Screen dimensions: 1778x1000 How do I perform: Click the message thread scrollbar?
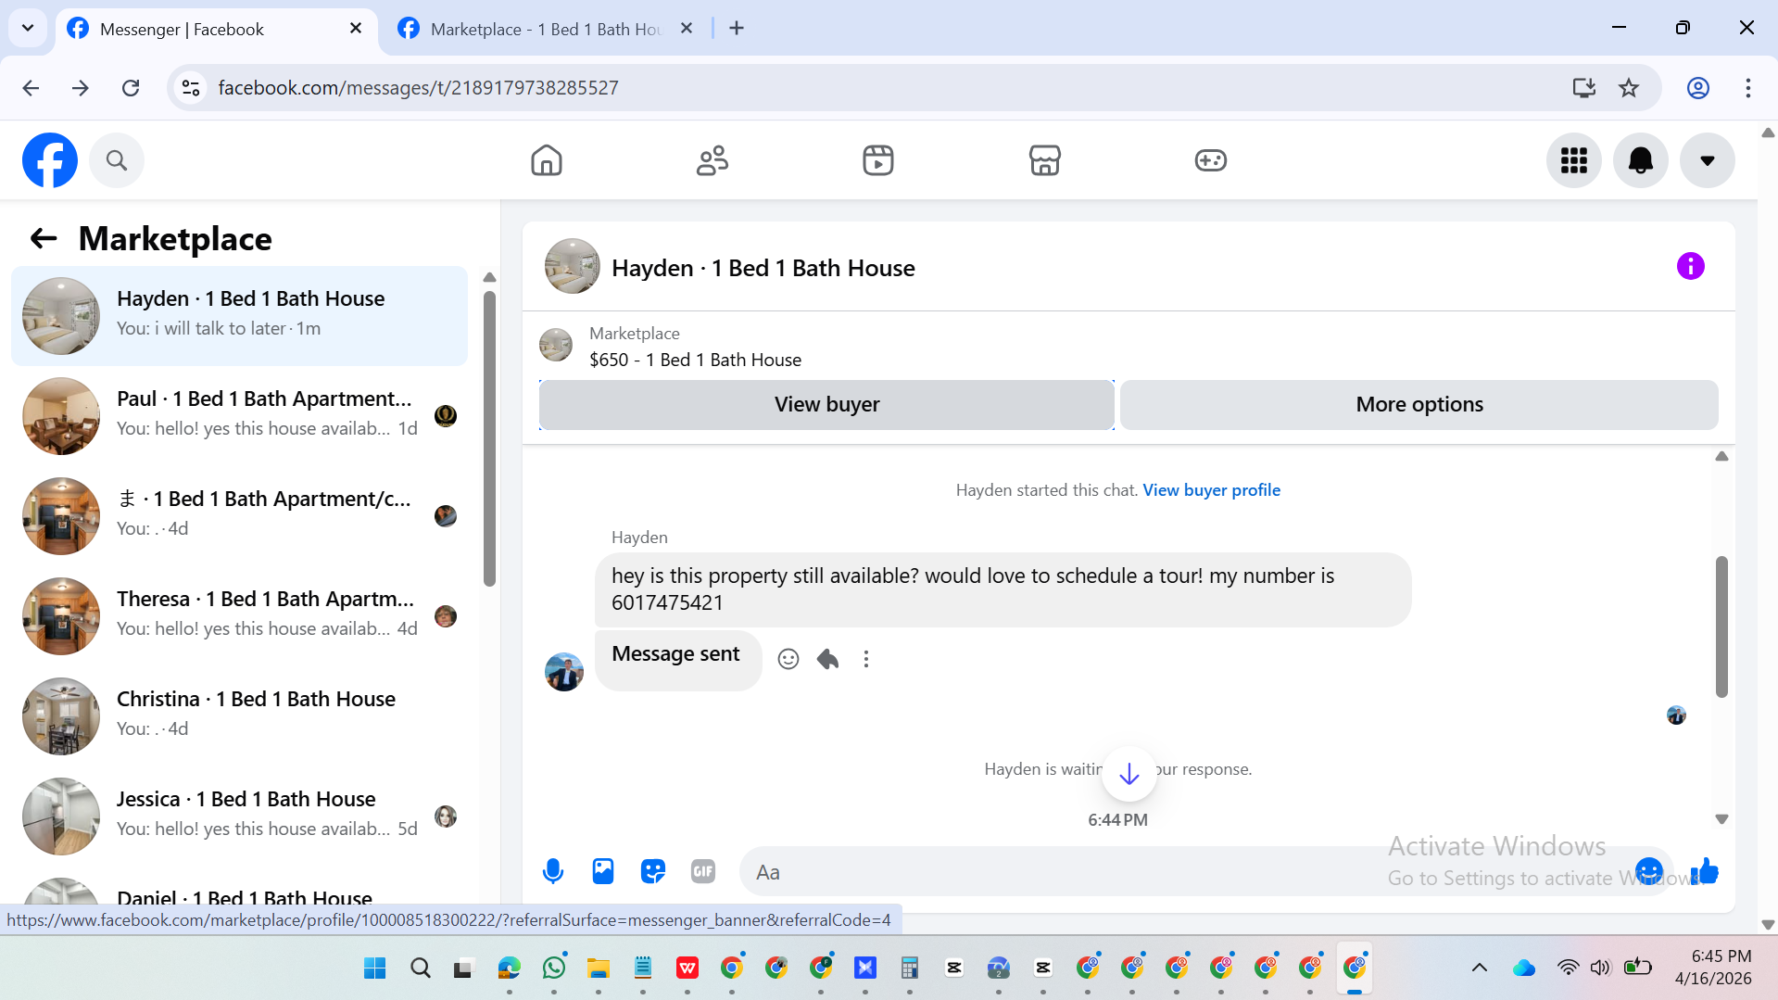pos(1721,627)
